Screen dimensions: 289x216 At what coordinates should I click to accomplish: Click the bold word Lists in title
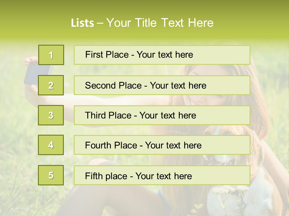click(x=82, y=23)
